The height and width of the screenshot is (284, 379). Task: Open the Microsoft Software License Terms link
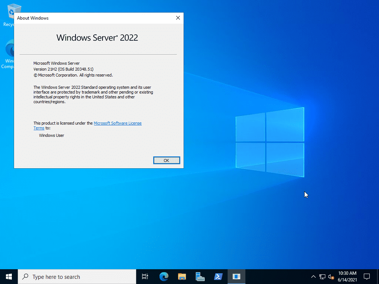(x=118, y=123)
